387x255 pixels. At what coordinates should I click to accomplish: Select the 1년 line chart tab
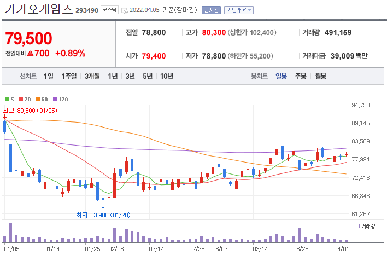point(113,76)
